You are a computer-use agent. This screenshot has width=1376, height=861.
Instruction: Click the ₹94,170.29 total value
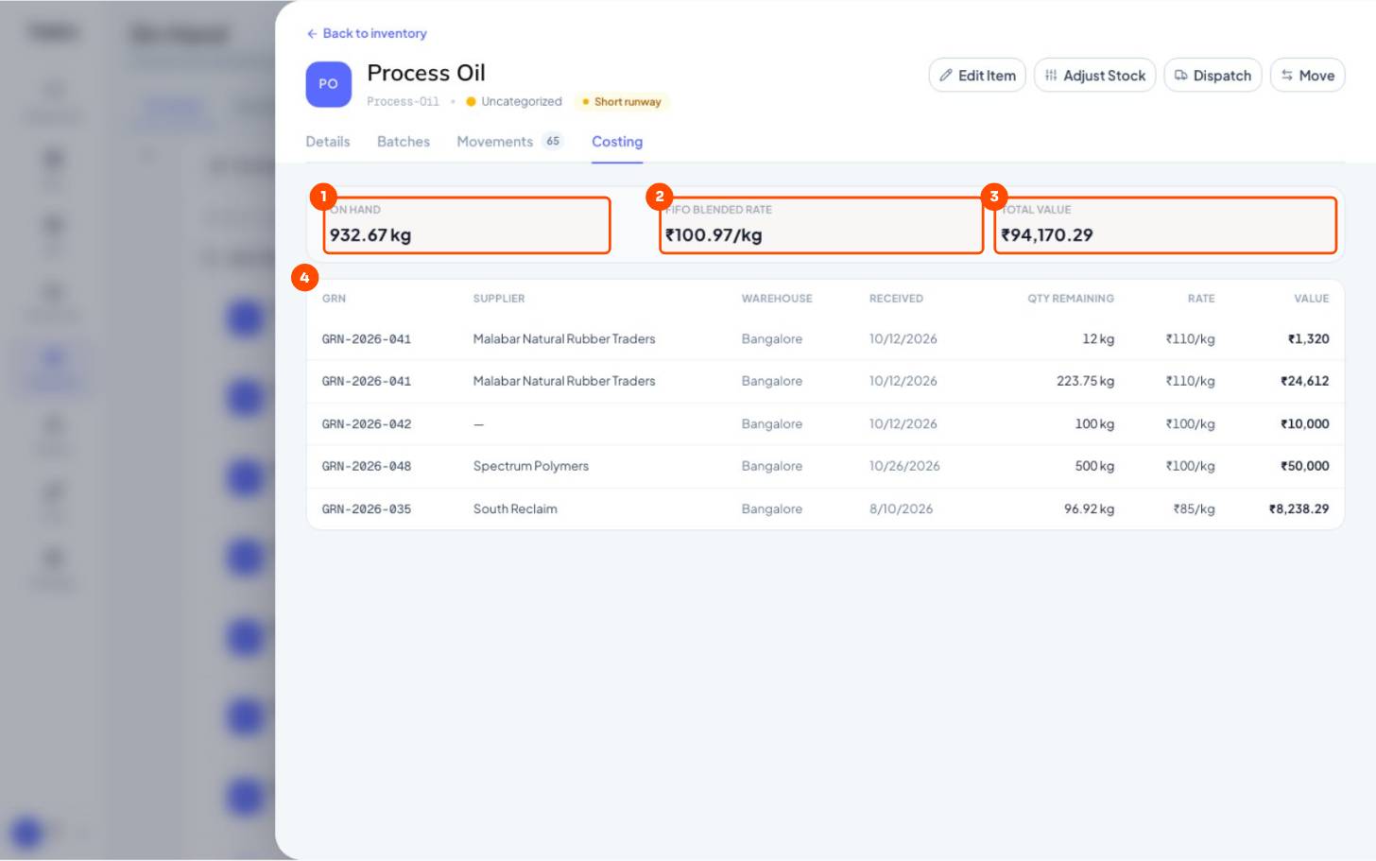pos(1046,235)
